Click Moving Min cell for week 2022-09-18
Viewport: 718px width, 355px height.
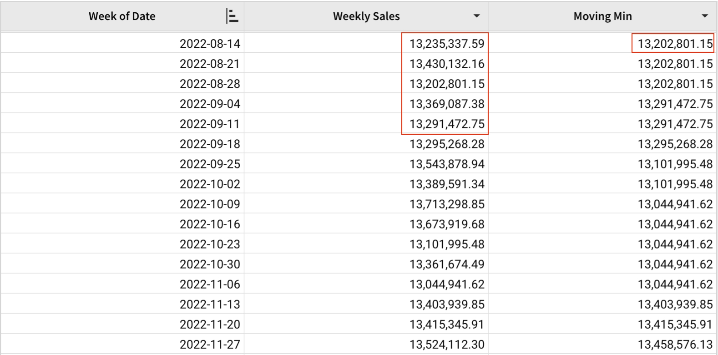coord(675,144)
